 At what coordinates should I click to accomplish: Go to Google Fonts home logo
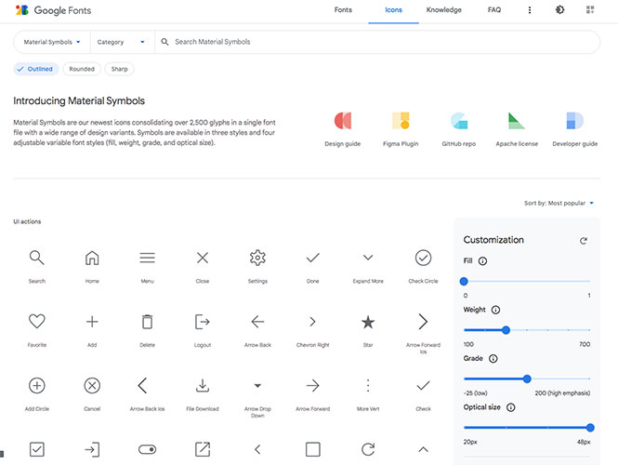[53, 10]
